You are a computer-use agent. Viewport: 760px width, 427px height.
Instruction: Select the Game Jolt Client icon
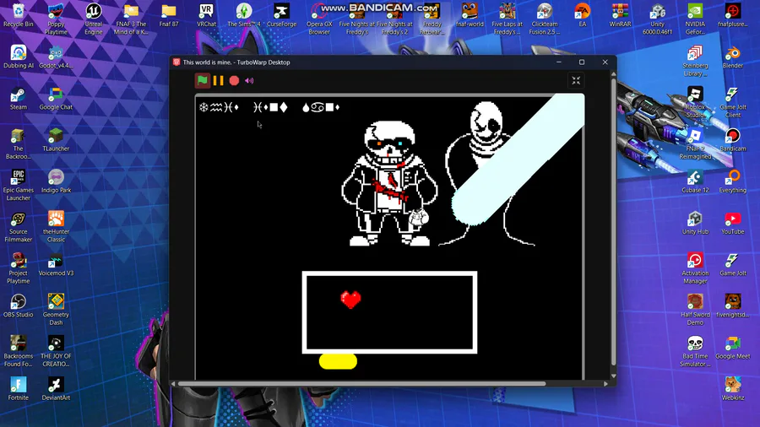(x=733, y=103)
